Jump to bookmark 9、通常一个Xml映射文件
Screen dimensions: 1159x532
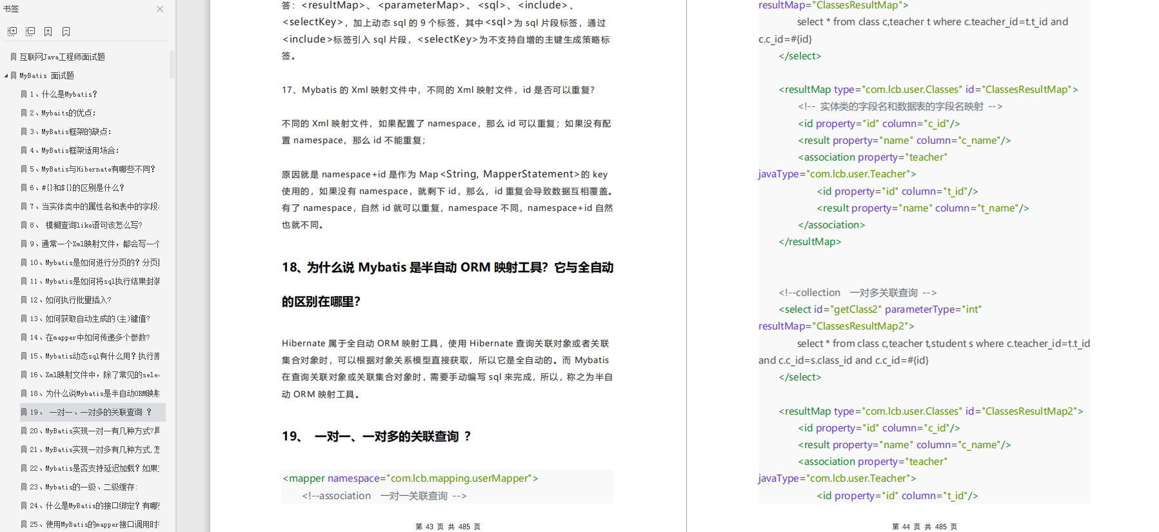[95, 244]
